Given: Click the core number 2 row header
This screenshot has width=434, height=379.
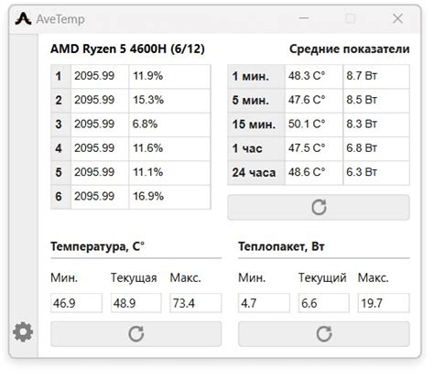Looking at the screenshot, I should pyautogui.click(x=60, y=101).
